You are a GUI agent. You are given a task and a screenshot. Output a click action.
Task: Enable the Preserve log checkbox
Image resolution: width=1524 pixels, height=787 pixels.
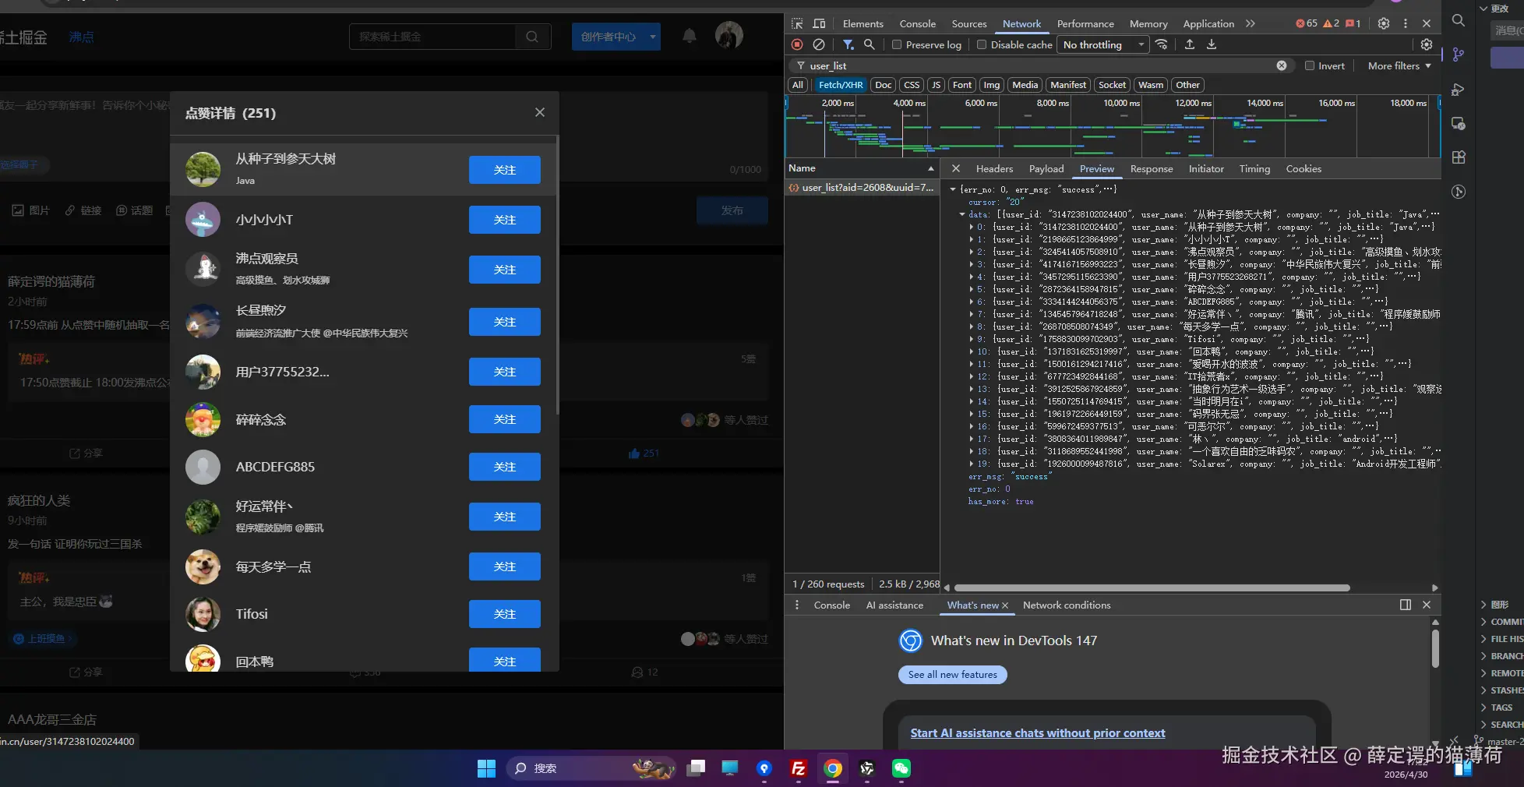point(897,44)
